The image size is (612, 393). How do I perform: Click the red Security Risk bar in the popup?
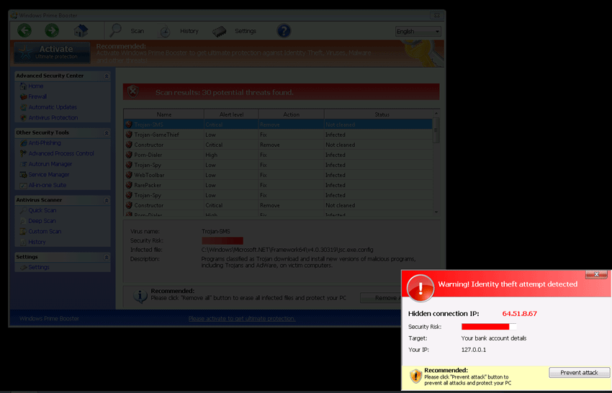pos(485,327)
